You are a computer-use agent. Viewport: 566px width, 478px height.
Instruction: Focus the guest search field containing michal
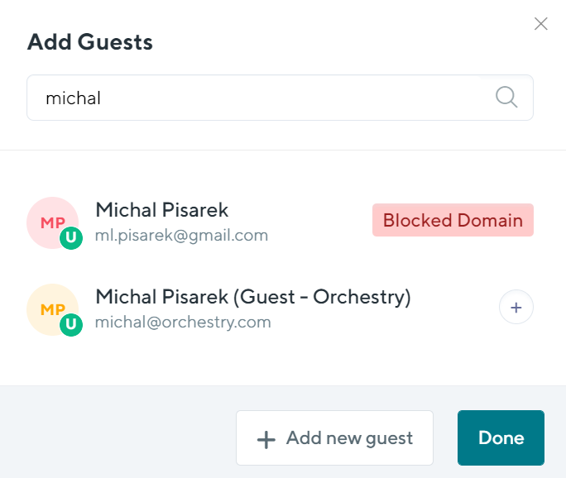click(281, 98)
